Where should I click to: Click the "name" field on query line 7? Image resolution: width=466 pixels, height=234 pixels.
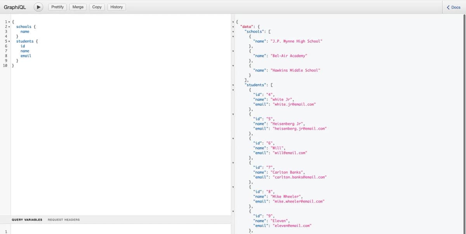25,51
